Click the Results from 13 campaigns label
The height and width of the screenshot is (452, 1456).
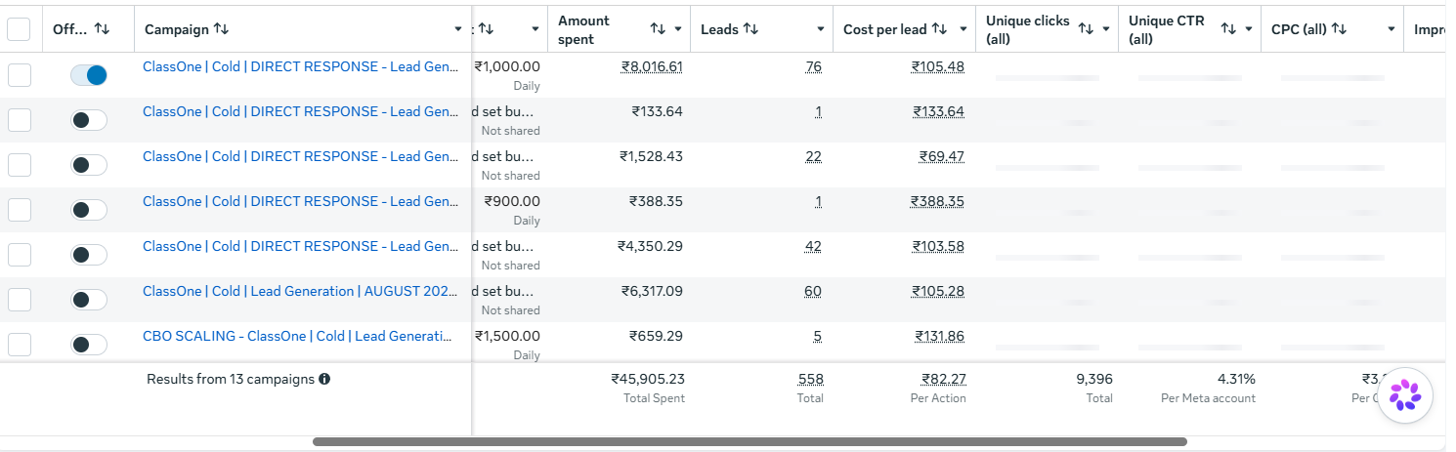coord(231,379)
